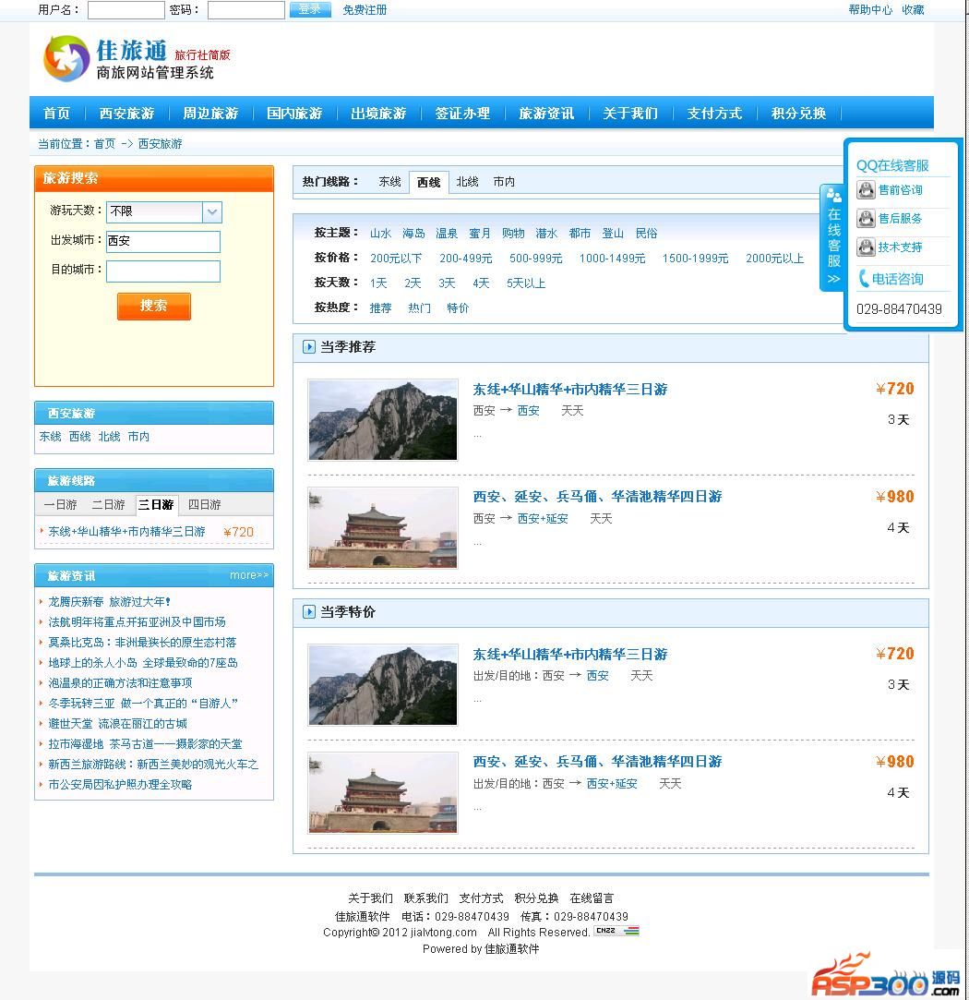Click more>> in 旅游资讯 panel
The image size is (969, 1000).
(x=249, y=575)
